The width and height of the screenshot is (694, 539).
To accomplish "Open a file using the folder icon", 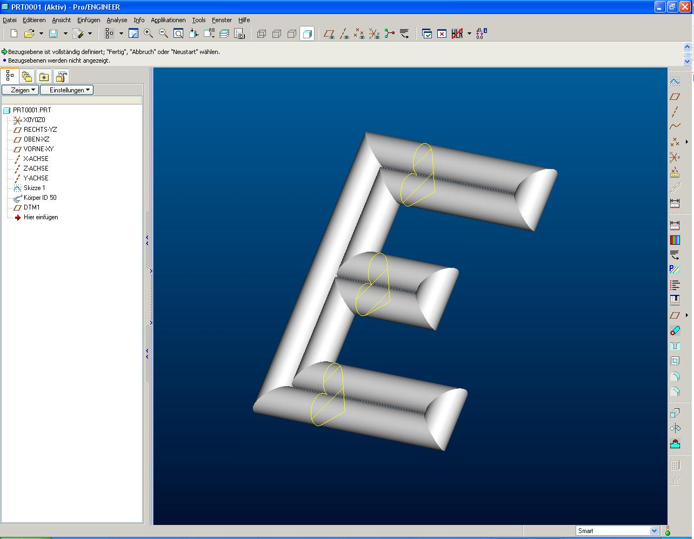I will coord(29,33).
